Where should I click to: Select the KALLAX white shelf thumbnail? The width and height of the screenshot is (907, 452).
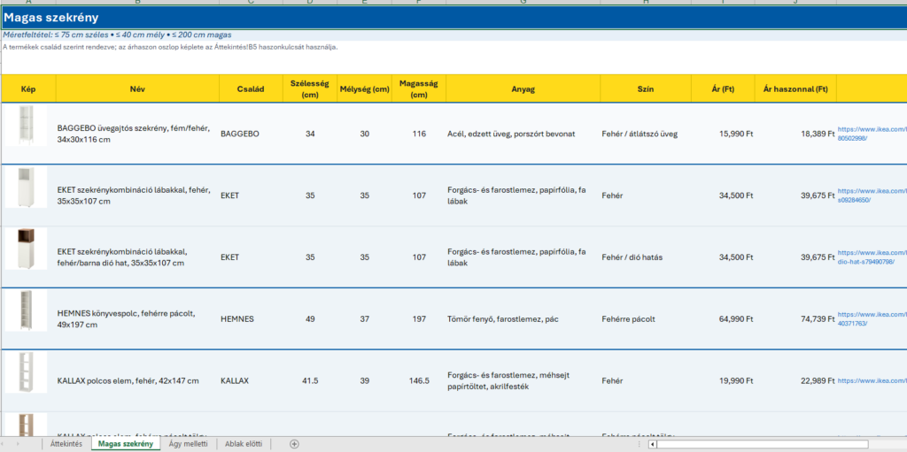(x=26, y=372)
